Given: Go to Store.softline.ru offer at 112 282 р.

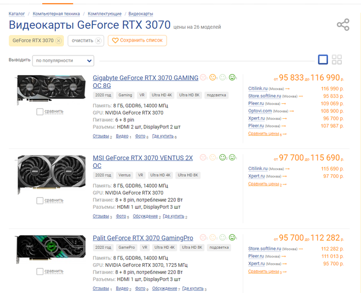Looking at the screenshot, I should coord(265,249).
